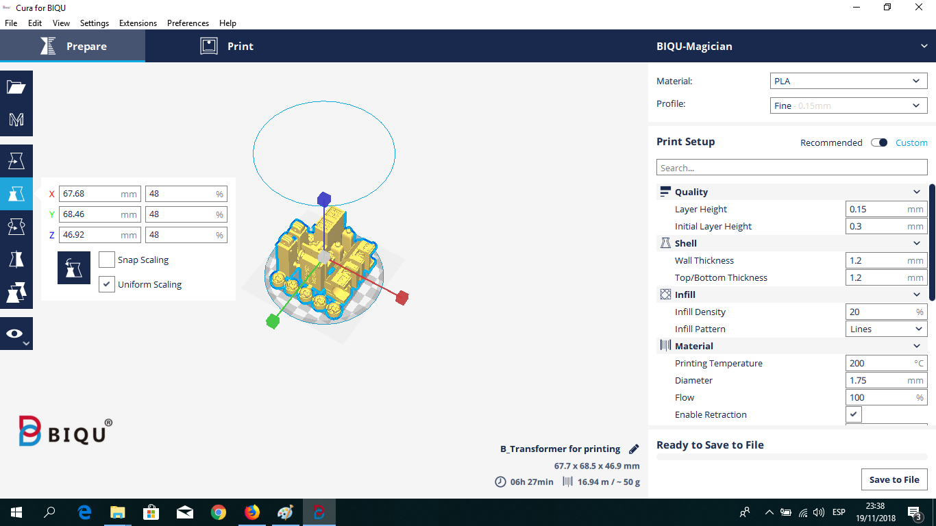Screen dimensions: 936x526
Task: Select the Mirror tool
Action: pyautogui.click(x=16, y=260)
